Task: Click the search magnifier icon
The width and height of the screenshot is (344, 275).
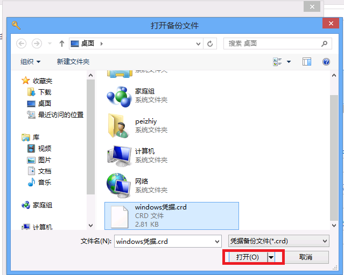Action: (324, 44)
